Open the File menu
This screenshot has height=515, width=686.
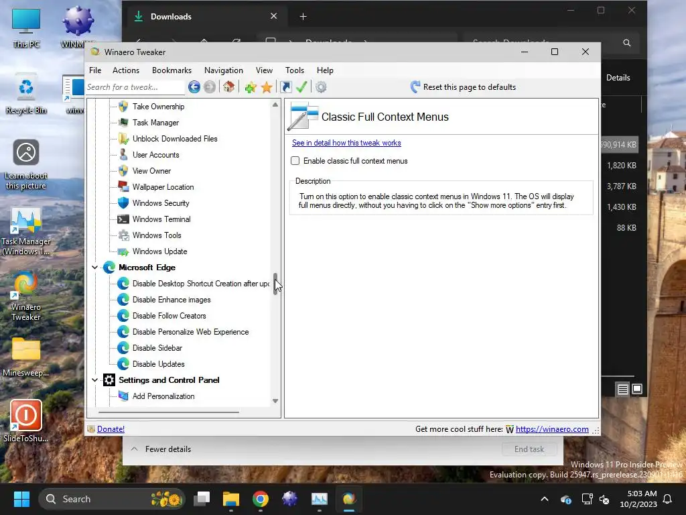pos(95,70)
